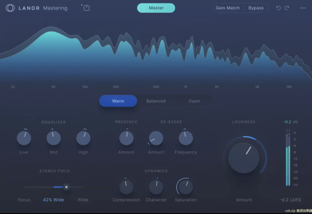
Task: Click the analyze timer icon near Mastering
Action: [x=86, y=8]
